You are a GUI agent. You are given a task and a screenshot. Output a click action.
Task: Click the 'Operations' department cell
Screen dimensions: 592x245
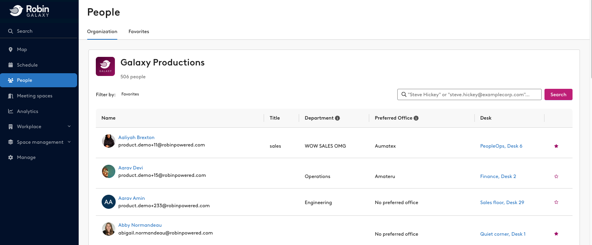317,176
